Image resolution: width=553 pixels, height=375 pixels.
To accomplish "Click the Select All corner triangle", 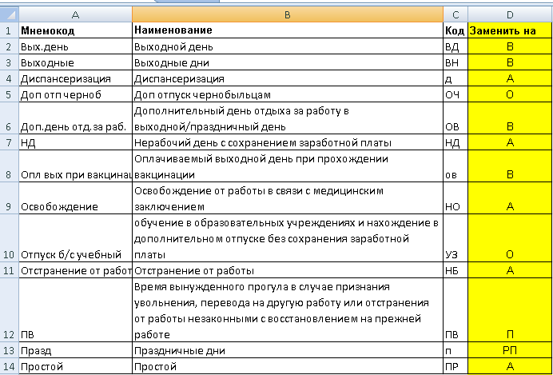I will coord(9,14).
